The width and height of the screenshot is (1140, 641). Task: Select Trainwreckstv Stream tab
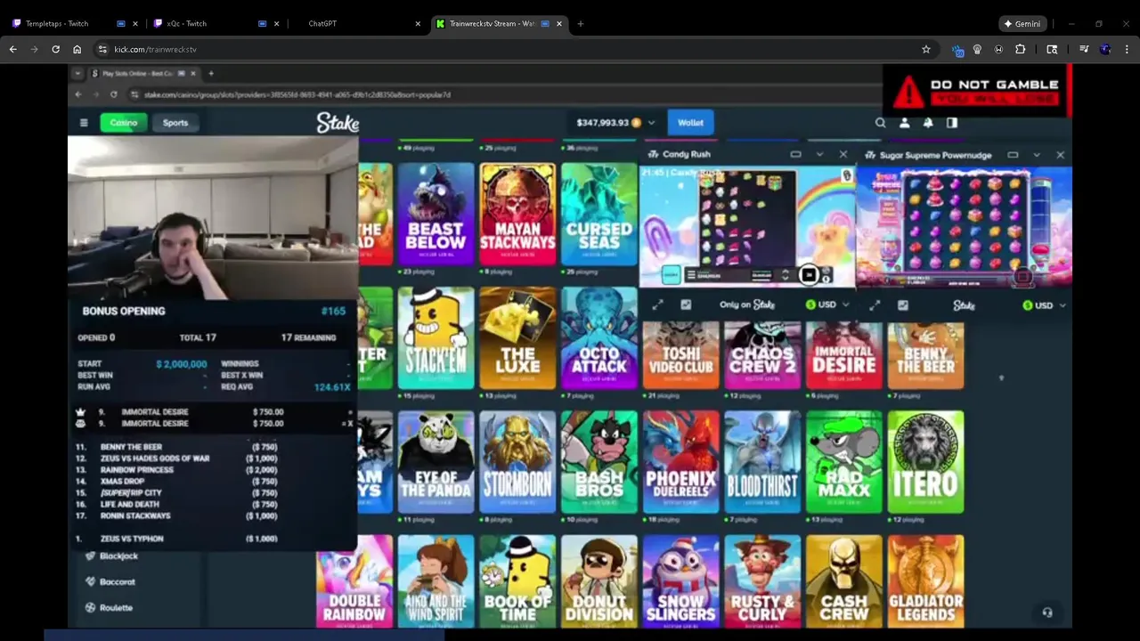click(499, 24)
